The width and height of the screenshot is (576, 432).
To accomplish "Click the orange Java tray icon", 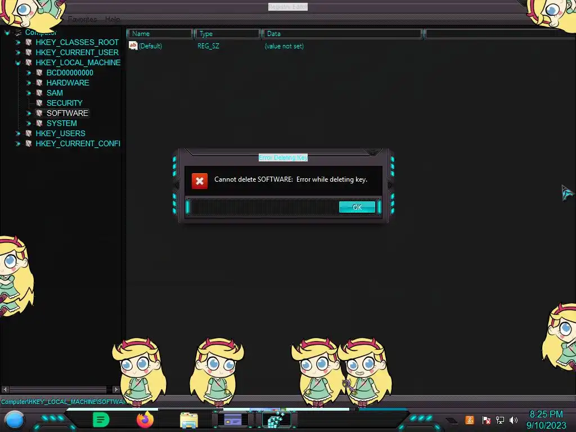I will [x=470, y=420].
